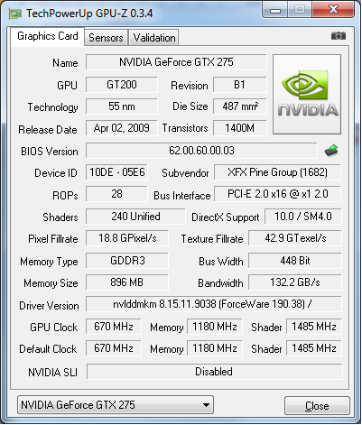Switch to the Validation tab
This screenshot has height=425, width=362.
tap(154, 38)
